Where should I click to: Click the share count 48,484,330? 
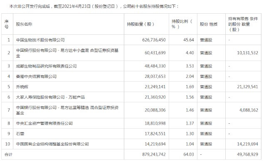(x=155, y=66)
